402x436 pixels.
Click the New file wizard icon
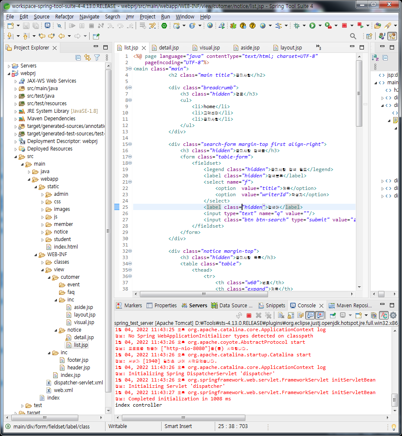(x=10, y=26)
